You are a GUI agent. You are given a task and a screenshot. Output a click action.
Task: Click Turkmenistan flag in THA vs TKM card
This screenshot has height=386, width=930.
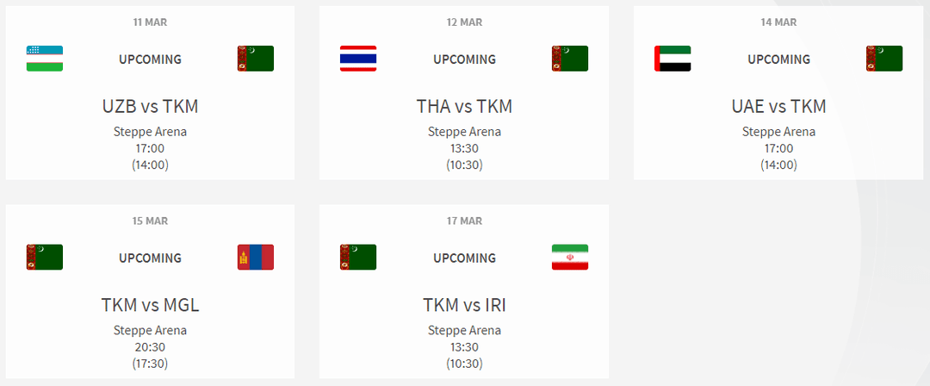coord(570,59)
